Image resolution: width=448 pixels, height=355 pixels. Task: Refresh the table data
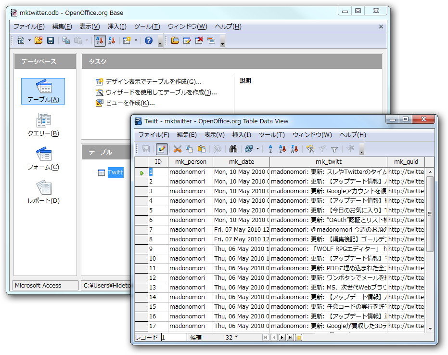pos(249,149)
